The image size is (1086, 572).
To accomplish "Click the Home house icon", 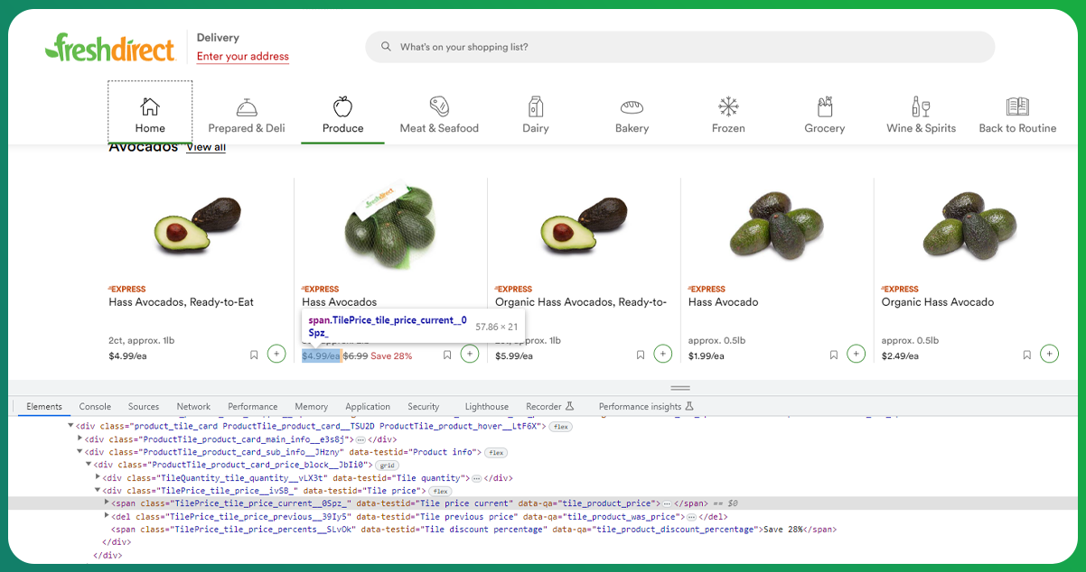I will (150, 106).
